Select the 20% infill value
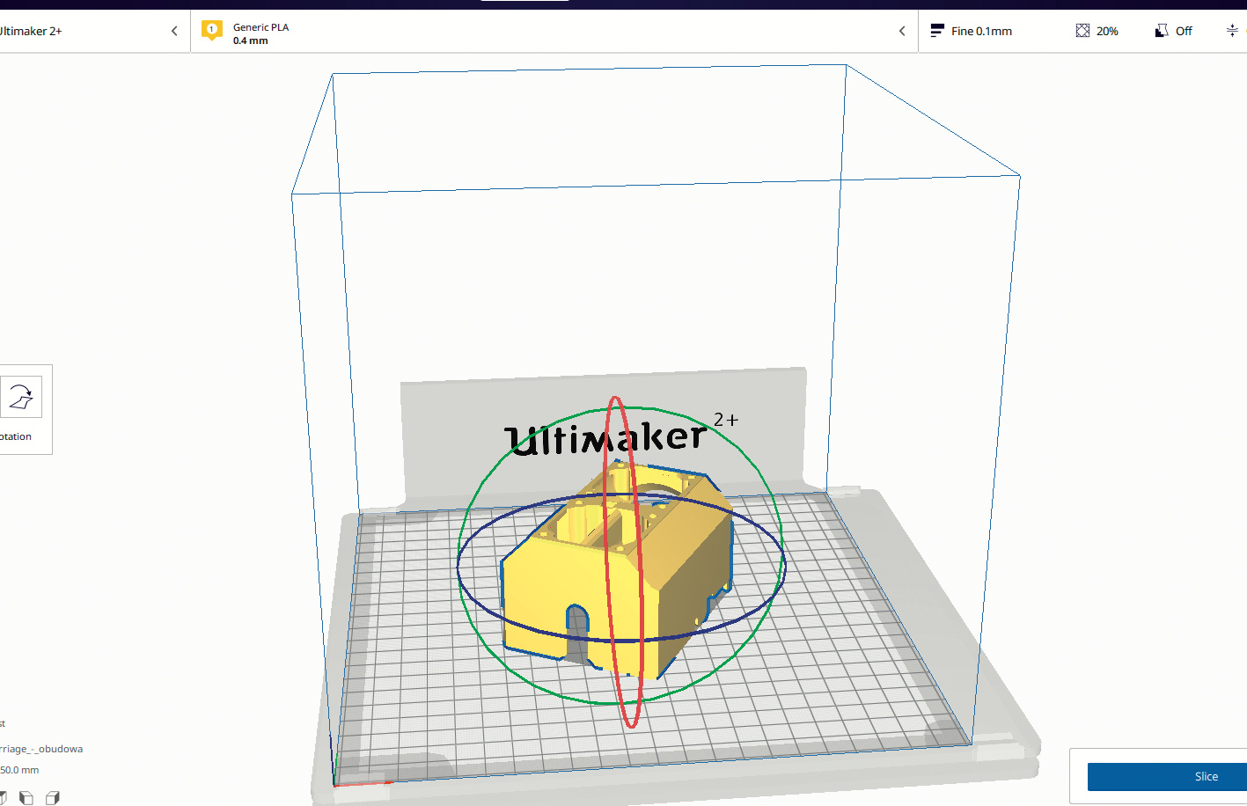 click(x=1107, y=31)
